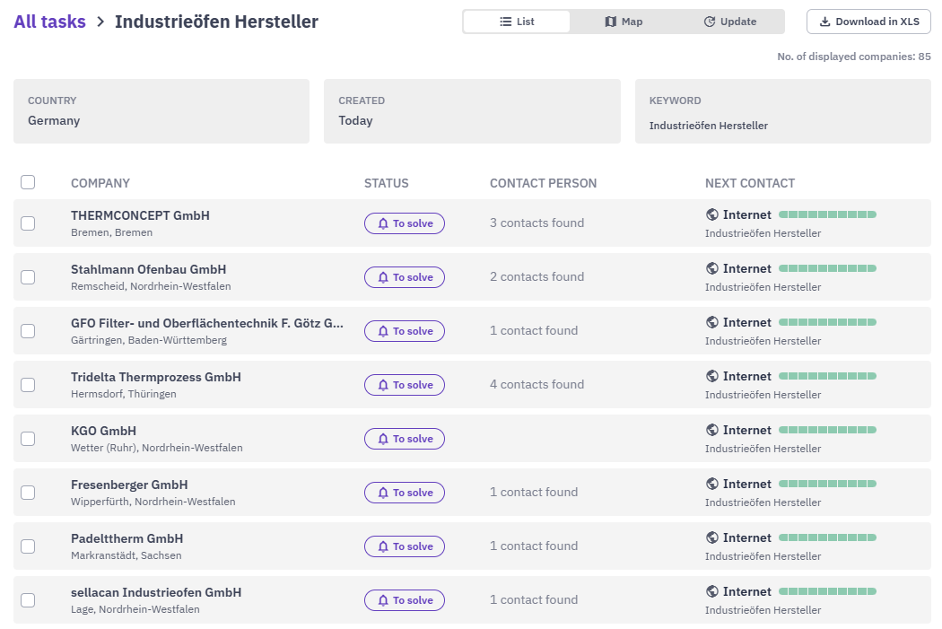Click To solve status for KGO GmbH

(x=405, y=439)
